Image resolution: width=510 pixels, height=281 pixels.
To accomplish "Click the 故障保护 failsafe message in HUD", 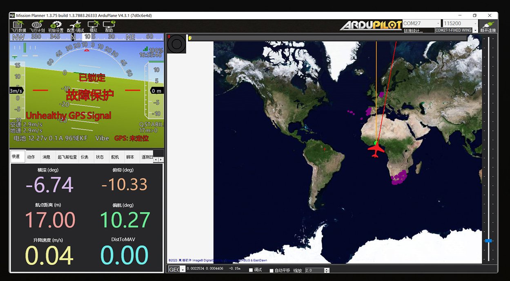I will click(90, 95).
